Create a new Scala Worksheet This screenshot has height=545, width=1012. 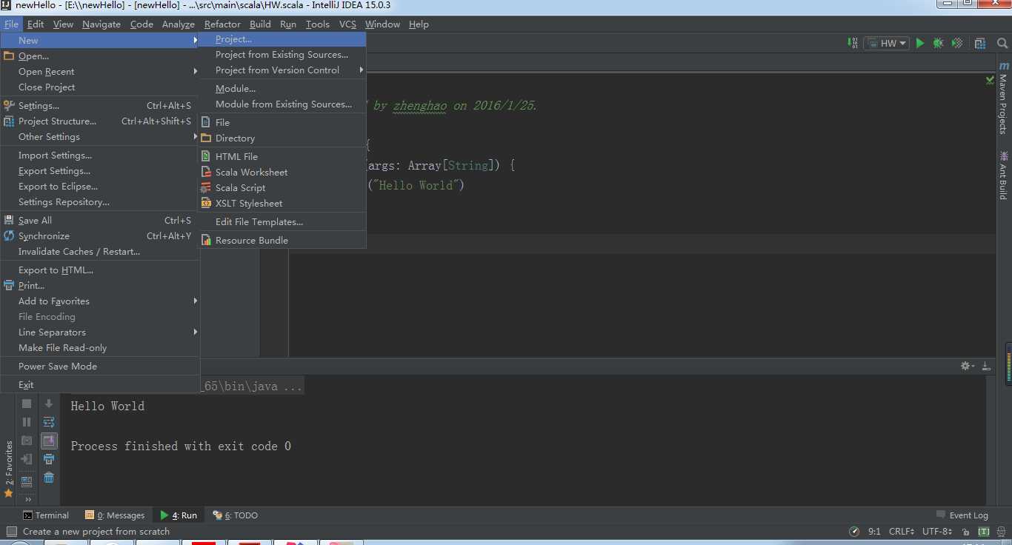pos(282,173)
